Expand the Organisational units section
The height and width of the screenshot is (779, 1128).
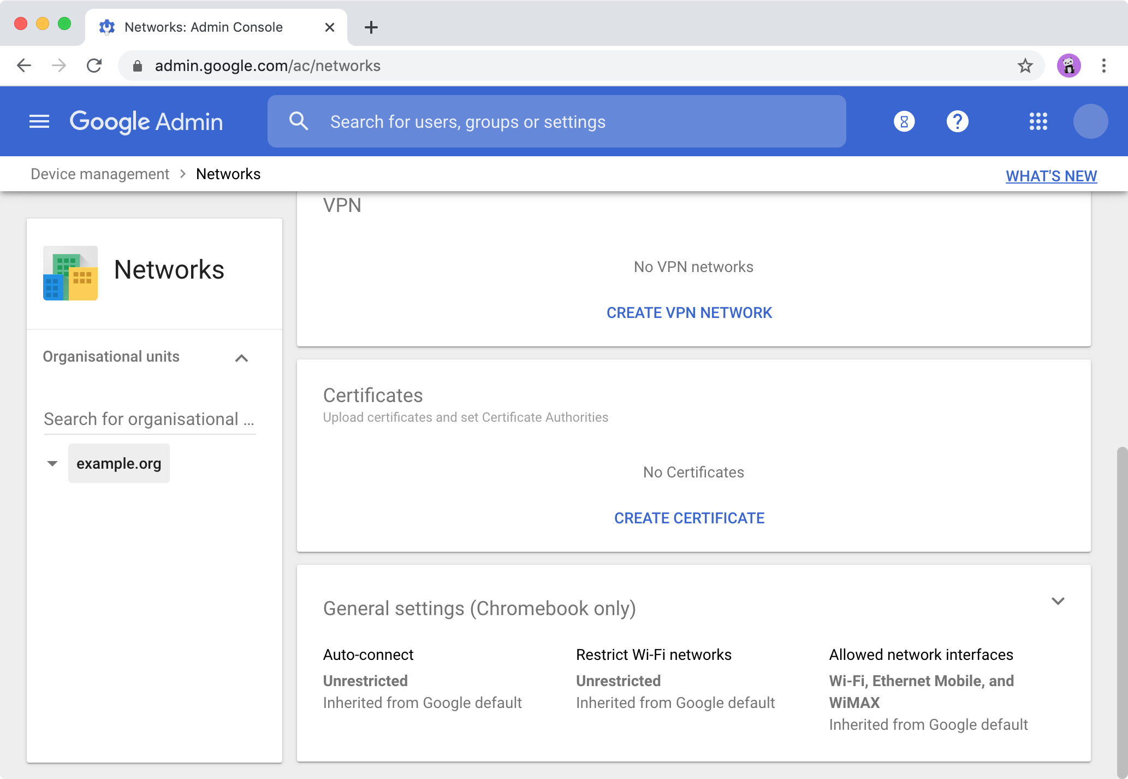(x=242, y=356)
